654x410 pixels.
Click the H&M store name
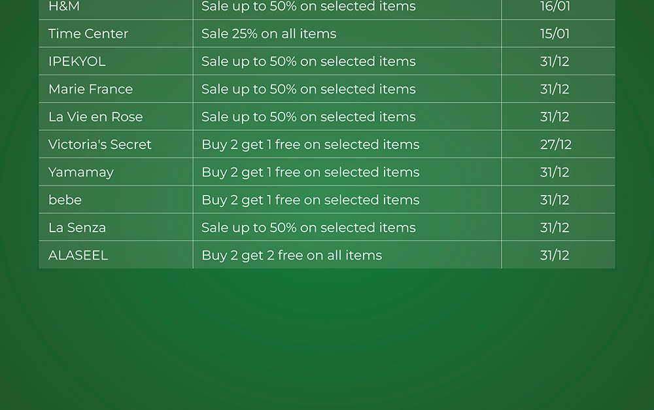(64, 7)
